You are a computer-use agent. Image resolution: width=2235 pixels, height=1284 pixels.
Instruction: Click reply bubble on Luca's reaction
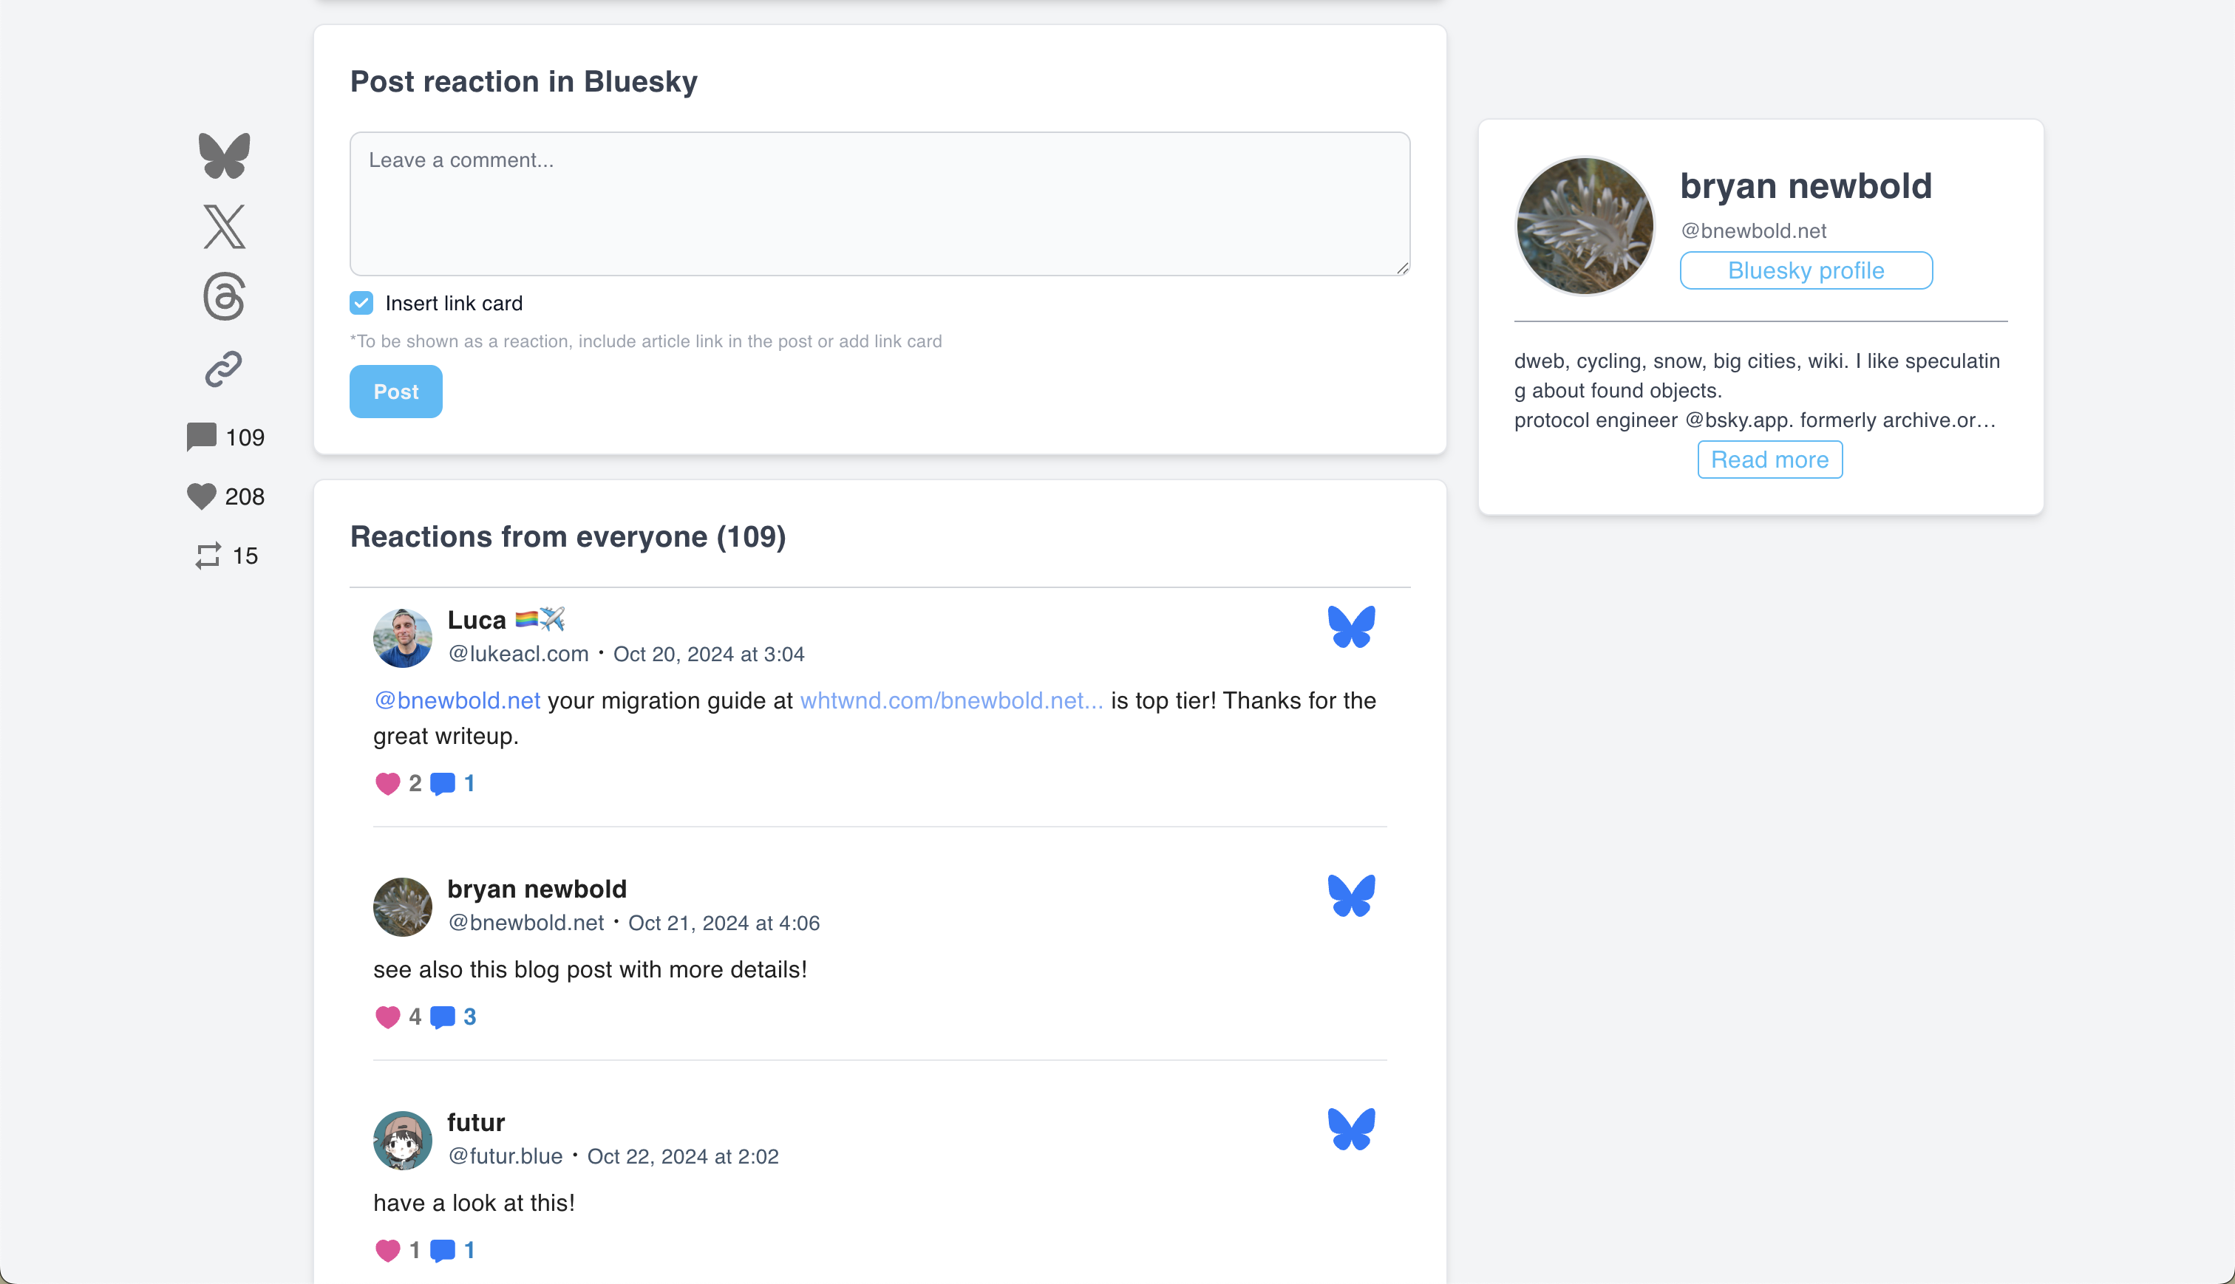(x=443, y=783)
